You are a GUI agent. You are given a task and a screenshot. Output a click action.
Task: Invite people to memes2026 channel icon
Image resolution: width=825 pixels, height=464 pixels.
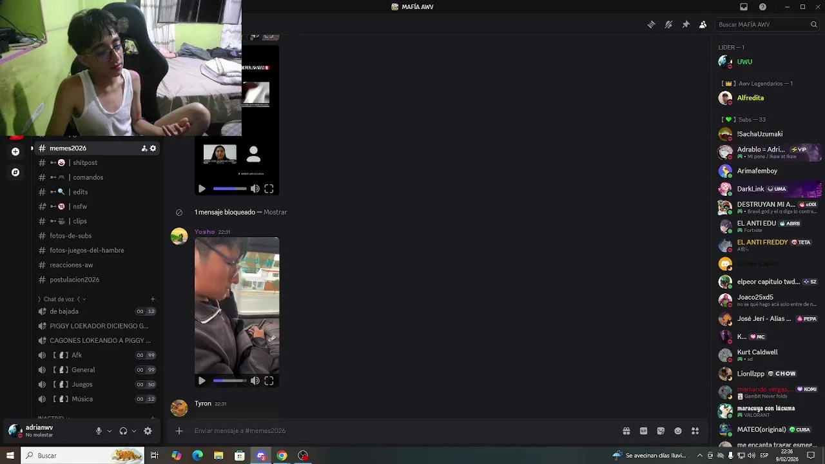pyautogui.click(x=144, y=148)
